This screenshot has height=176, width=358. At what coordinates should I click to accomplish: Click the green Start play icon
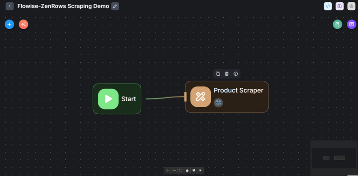[x=108, y=99]
